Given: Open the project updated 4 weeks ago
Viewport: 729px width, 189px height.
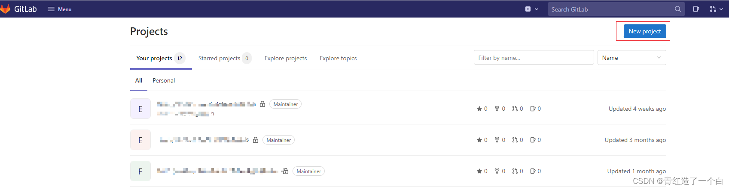Looking at the screenshot, I should pos(206,104).
